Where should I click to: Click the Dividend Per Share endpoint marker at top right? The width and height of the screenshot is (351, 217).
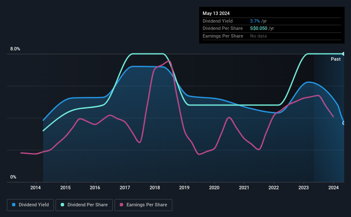(x=344, y=54)
